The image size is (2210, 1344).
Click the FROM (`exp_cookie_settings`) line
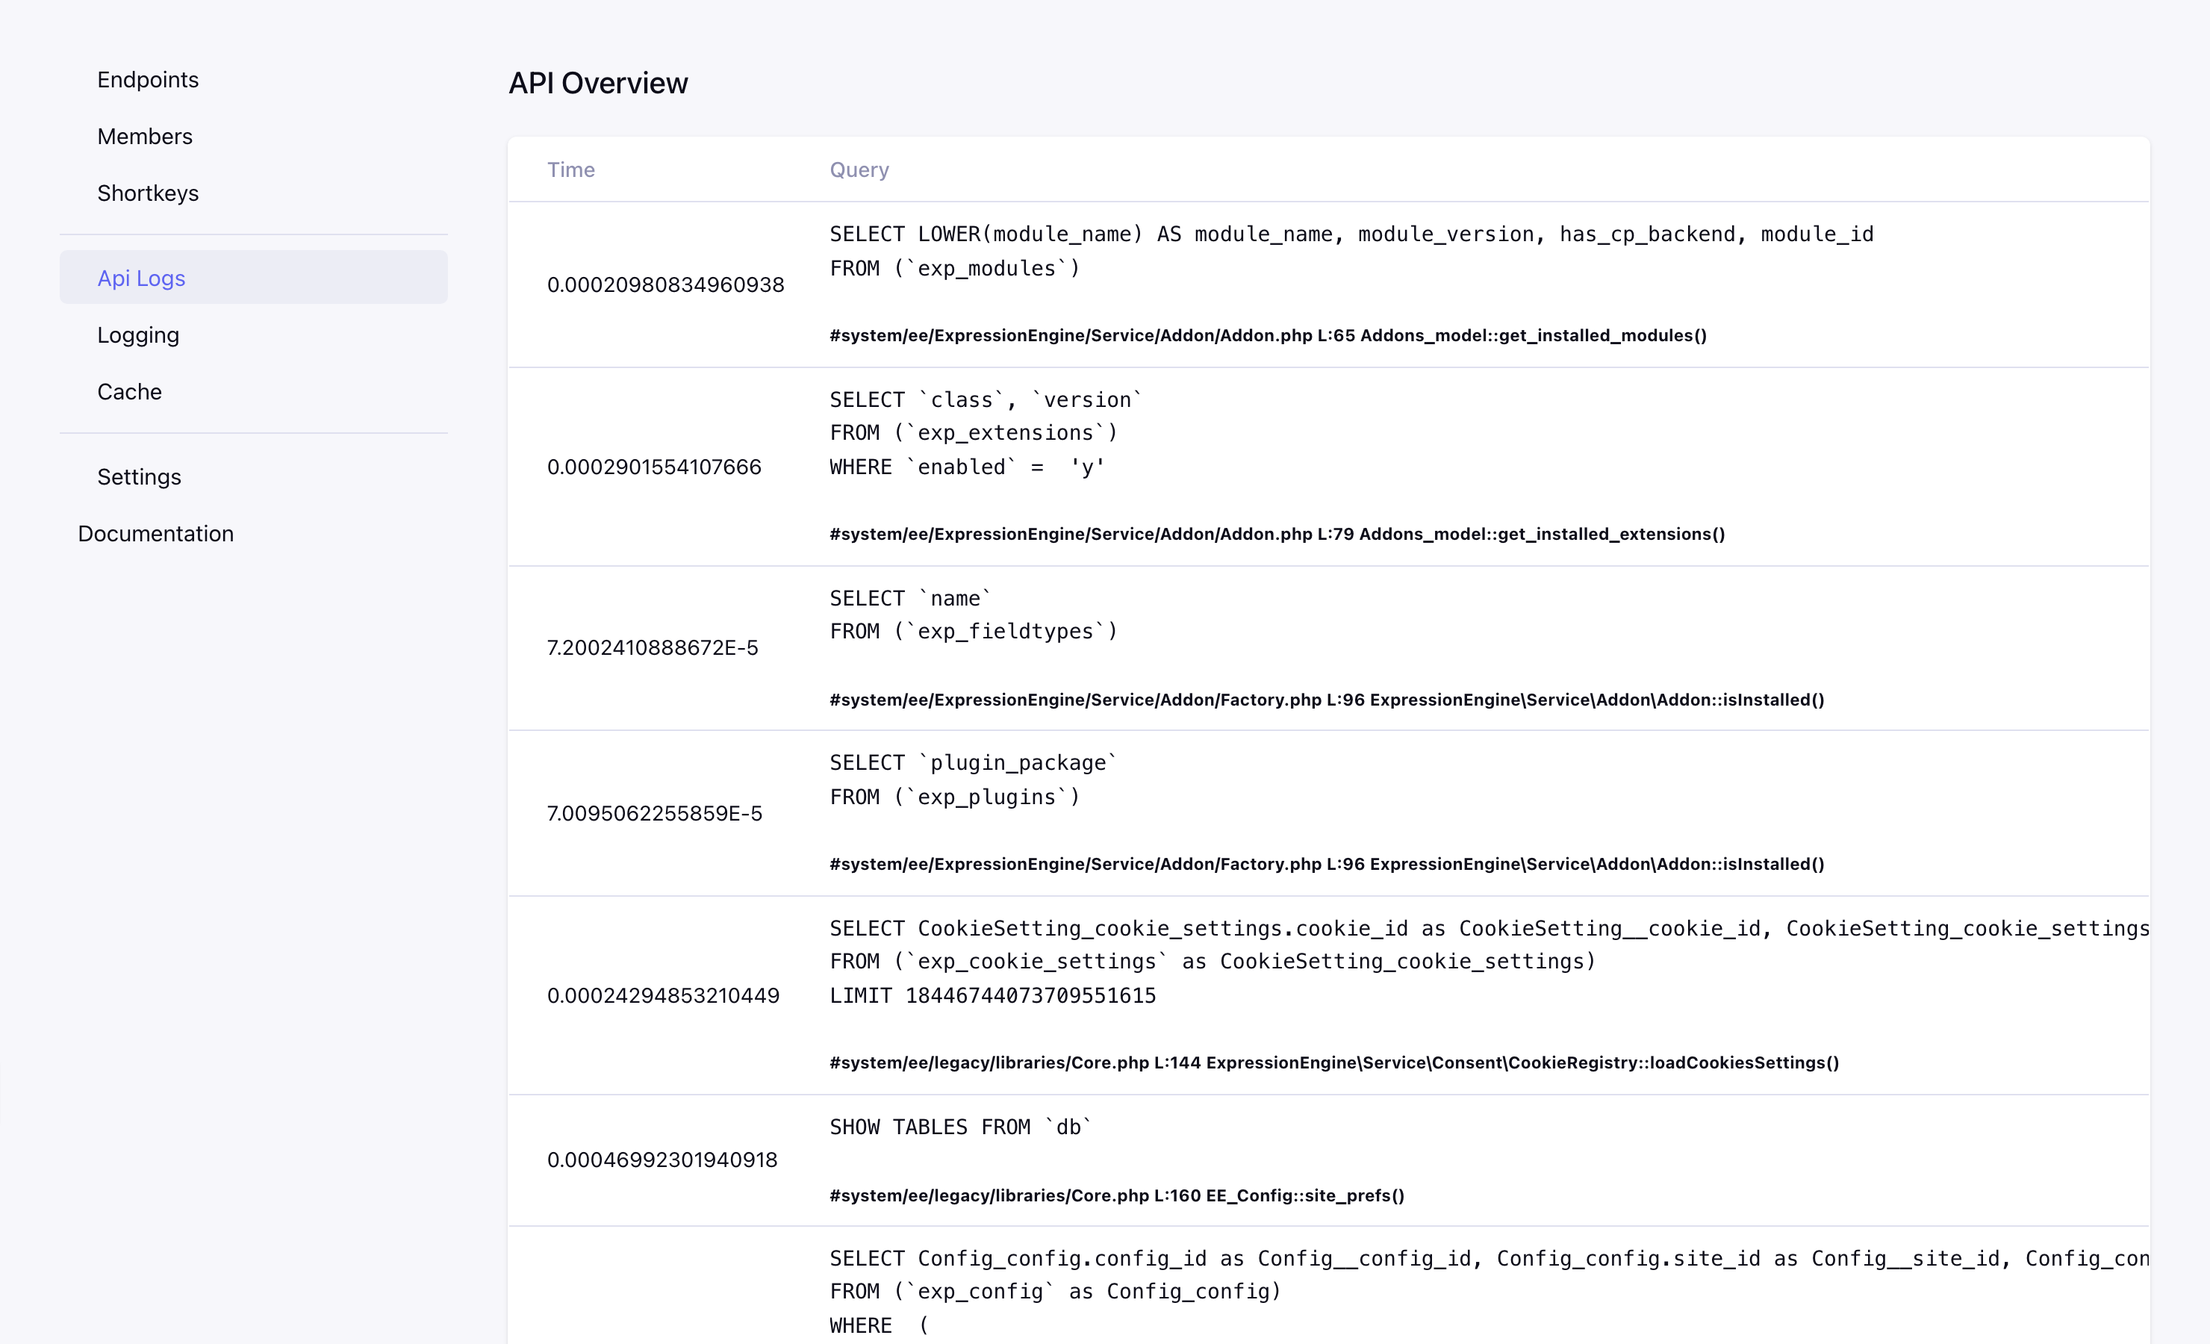click(x=1213, y=962)
